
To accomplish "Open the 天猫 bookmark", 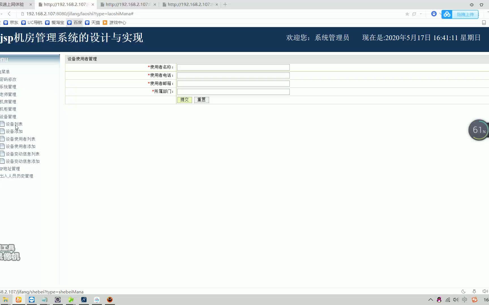I will coord(95,22).
